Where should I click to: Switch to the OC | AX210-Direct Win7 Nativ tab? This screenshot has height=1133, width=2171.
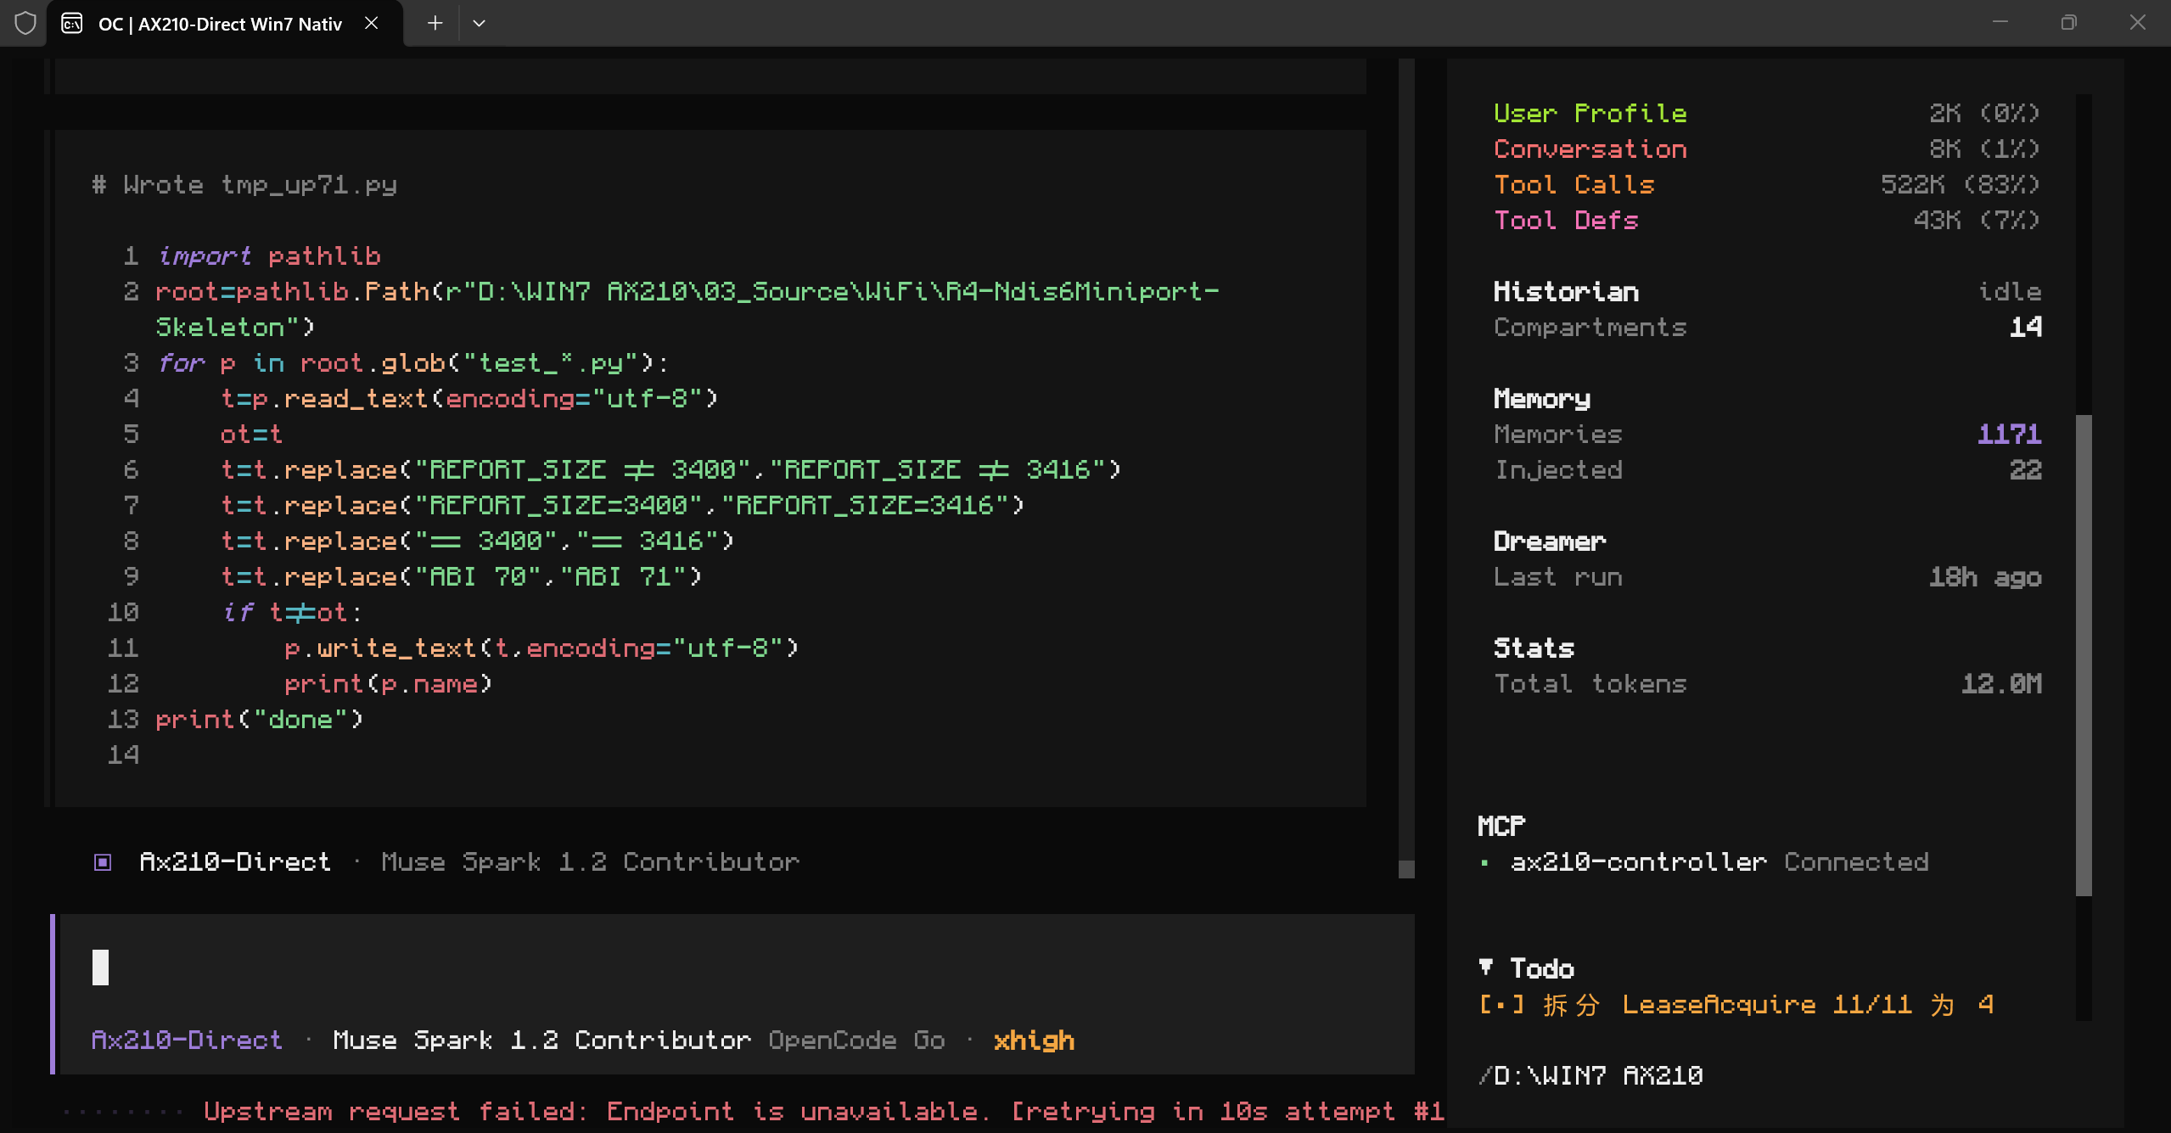pos(225,24)
